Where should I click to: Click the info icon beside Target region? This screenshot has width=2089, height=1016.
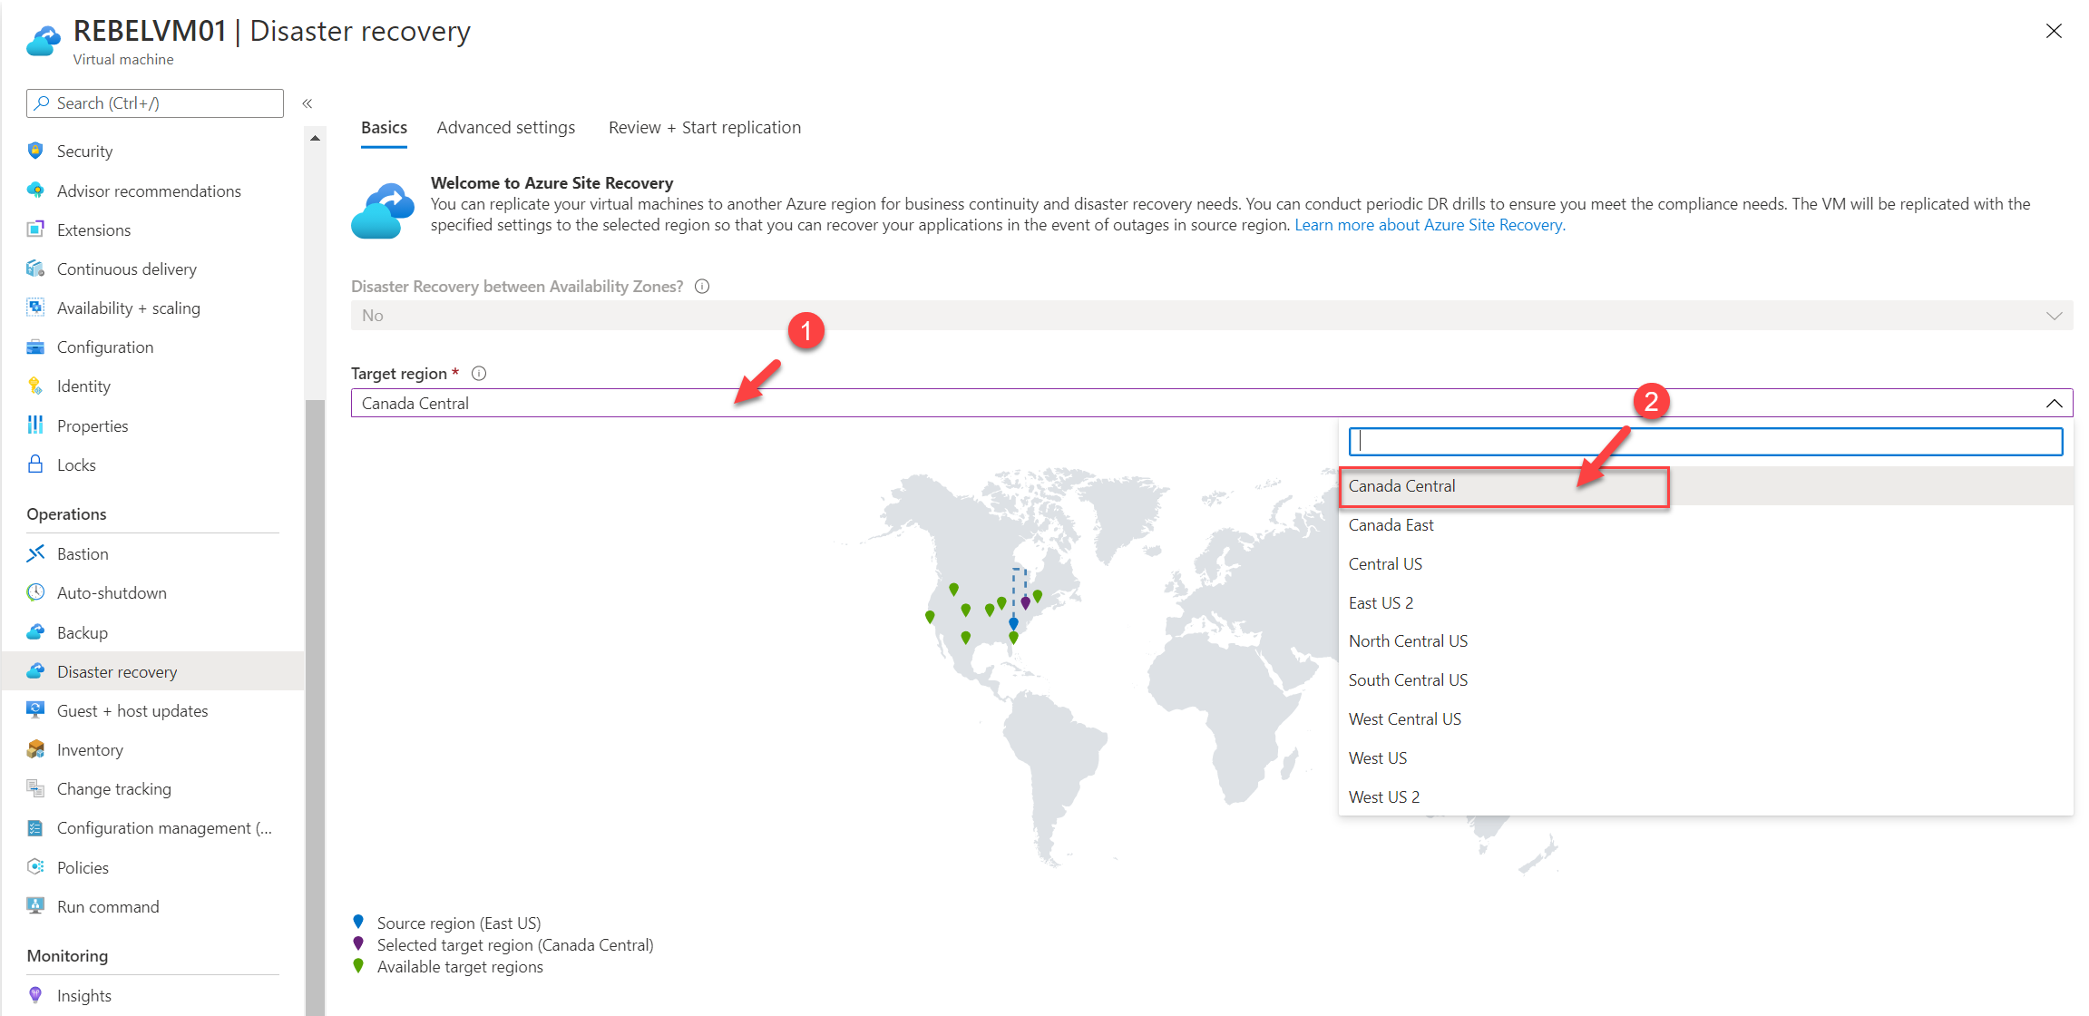(x=479, y=373)
